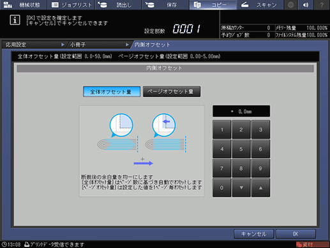Select the ページオフセット量 toggle button
This screenshot has height=248, width=330.
pos(172,91)
